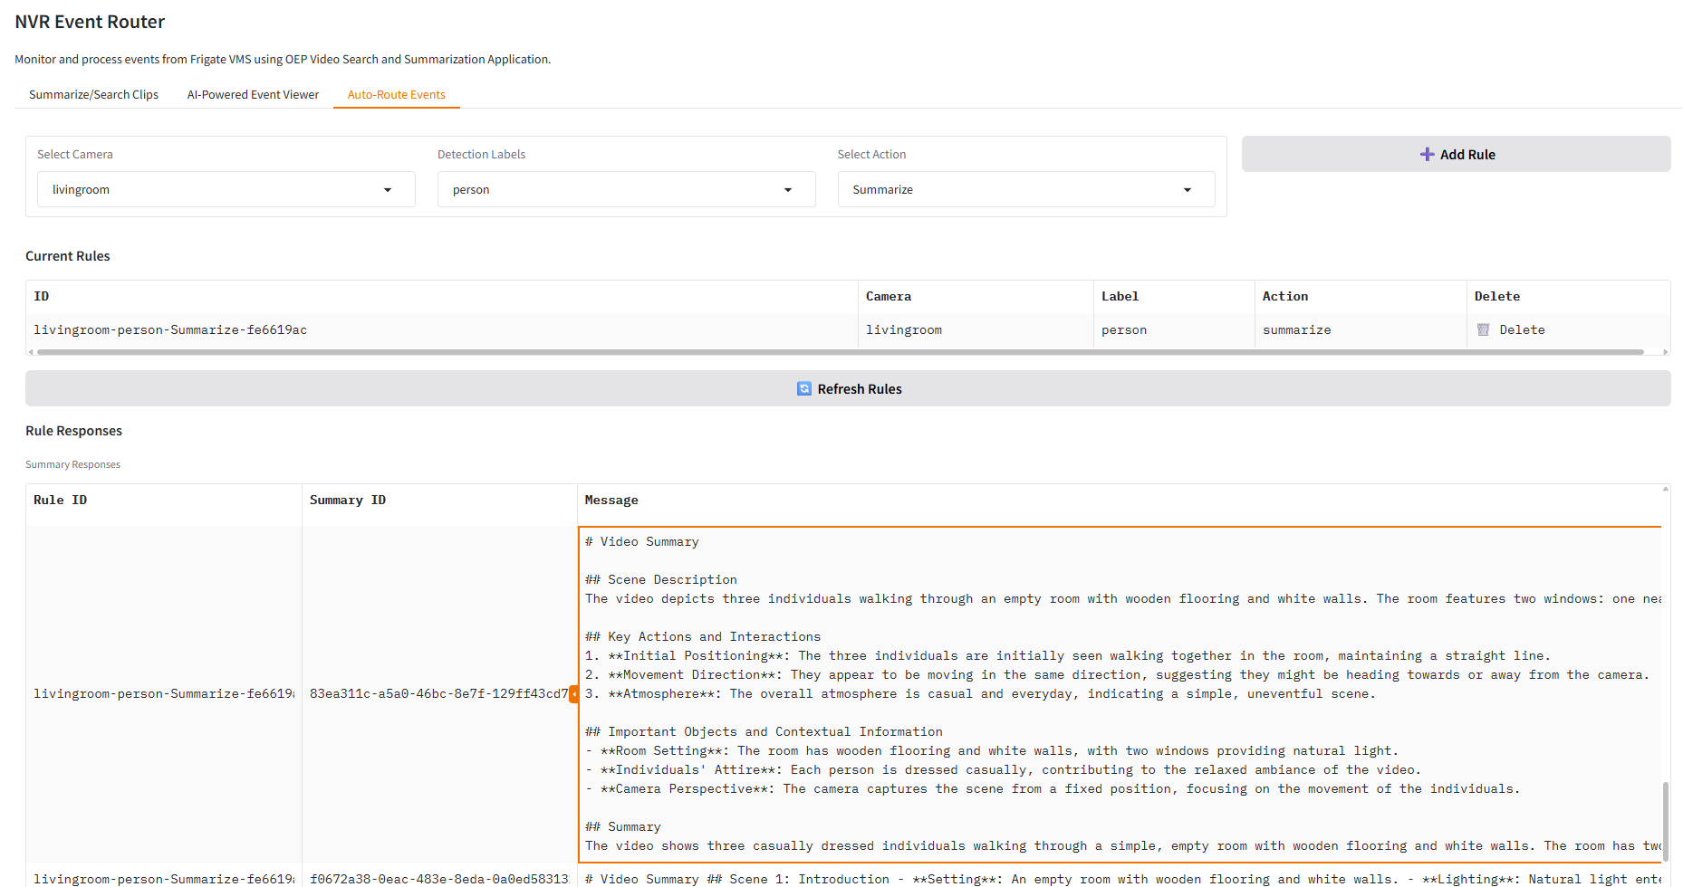Click the up arrow of the responses table scrollbar
The height and width of the screenshot is (887, 1683).
(x=1665, y=490)
